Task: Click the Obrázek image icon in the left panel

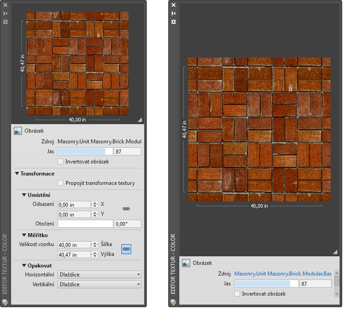Action: [18, 131]
